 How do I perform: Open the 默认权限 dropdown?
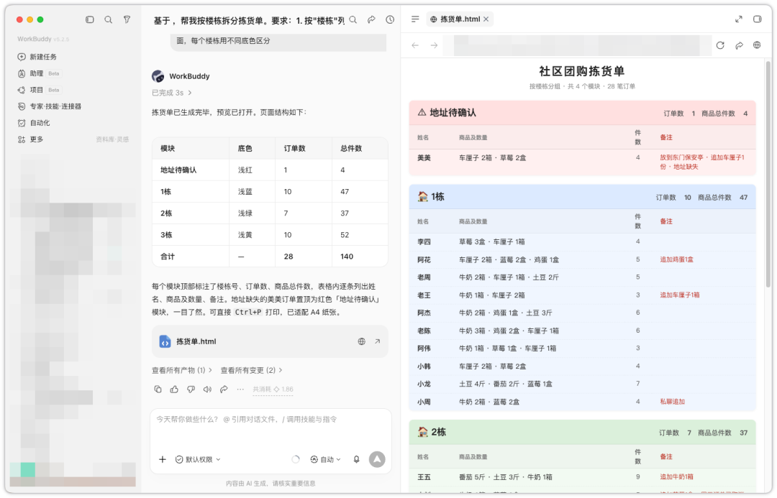tap(199, 459)
